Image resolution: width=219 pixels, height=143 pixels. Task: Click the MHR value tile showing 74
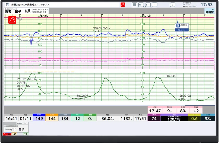pyautogui.click(x=154, y=119)
